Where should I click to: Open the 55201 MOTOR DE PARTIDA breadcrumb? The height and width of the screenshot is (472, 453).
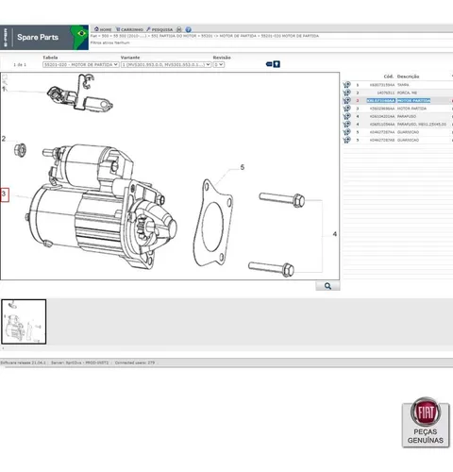(x=228, y=36)
